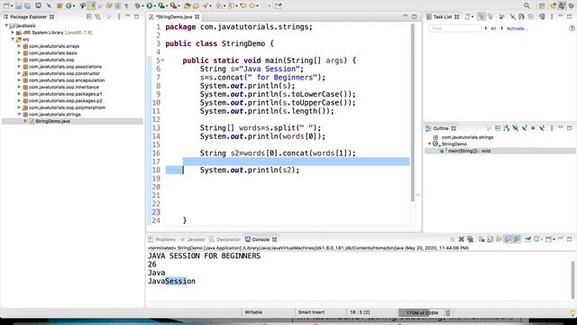
Task: Click the Open Console icon
Action: tap(548, 239)
